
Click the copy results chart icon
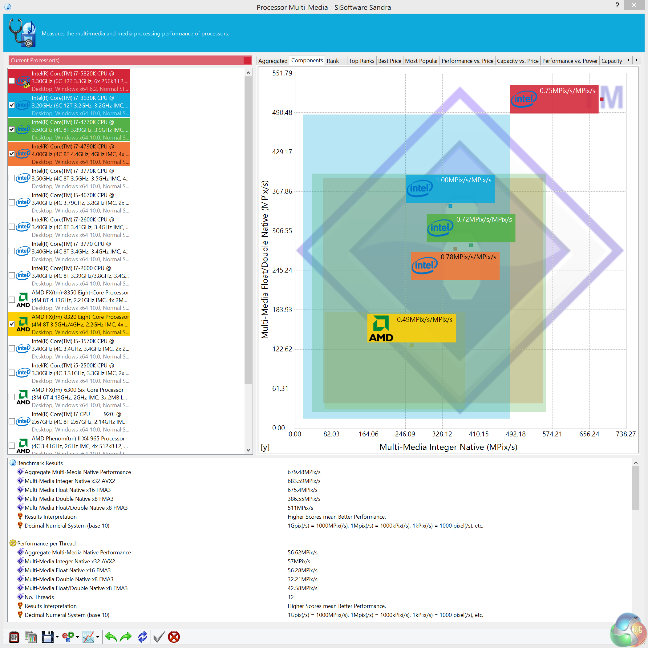point(30,636)
